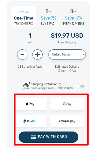Increase pack quantity with plus button
This screenshot has height=148, width=99.
pyautogui.click(x=37, y=54)
